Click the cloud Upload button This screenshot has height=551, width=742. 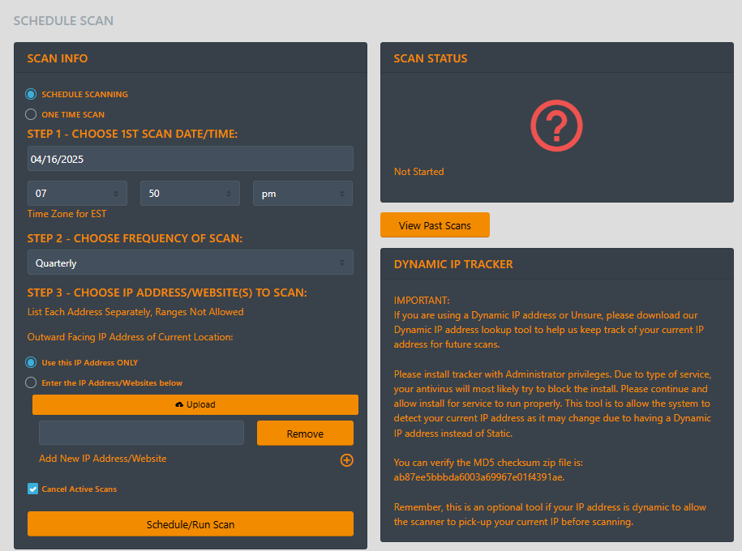click(195, 404)
